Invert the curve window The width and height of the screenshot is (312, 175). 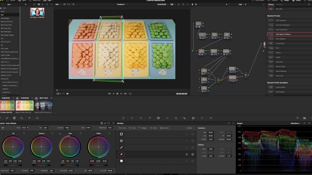187,154
